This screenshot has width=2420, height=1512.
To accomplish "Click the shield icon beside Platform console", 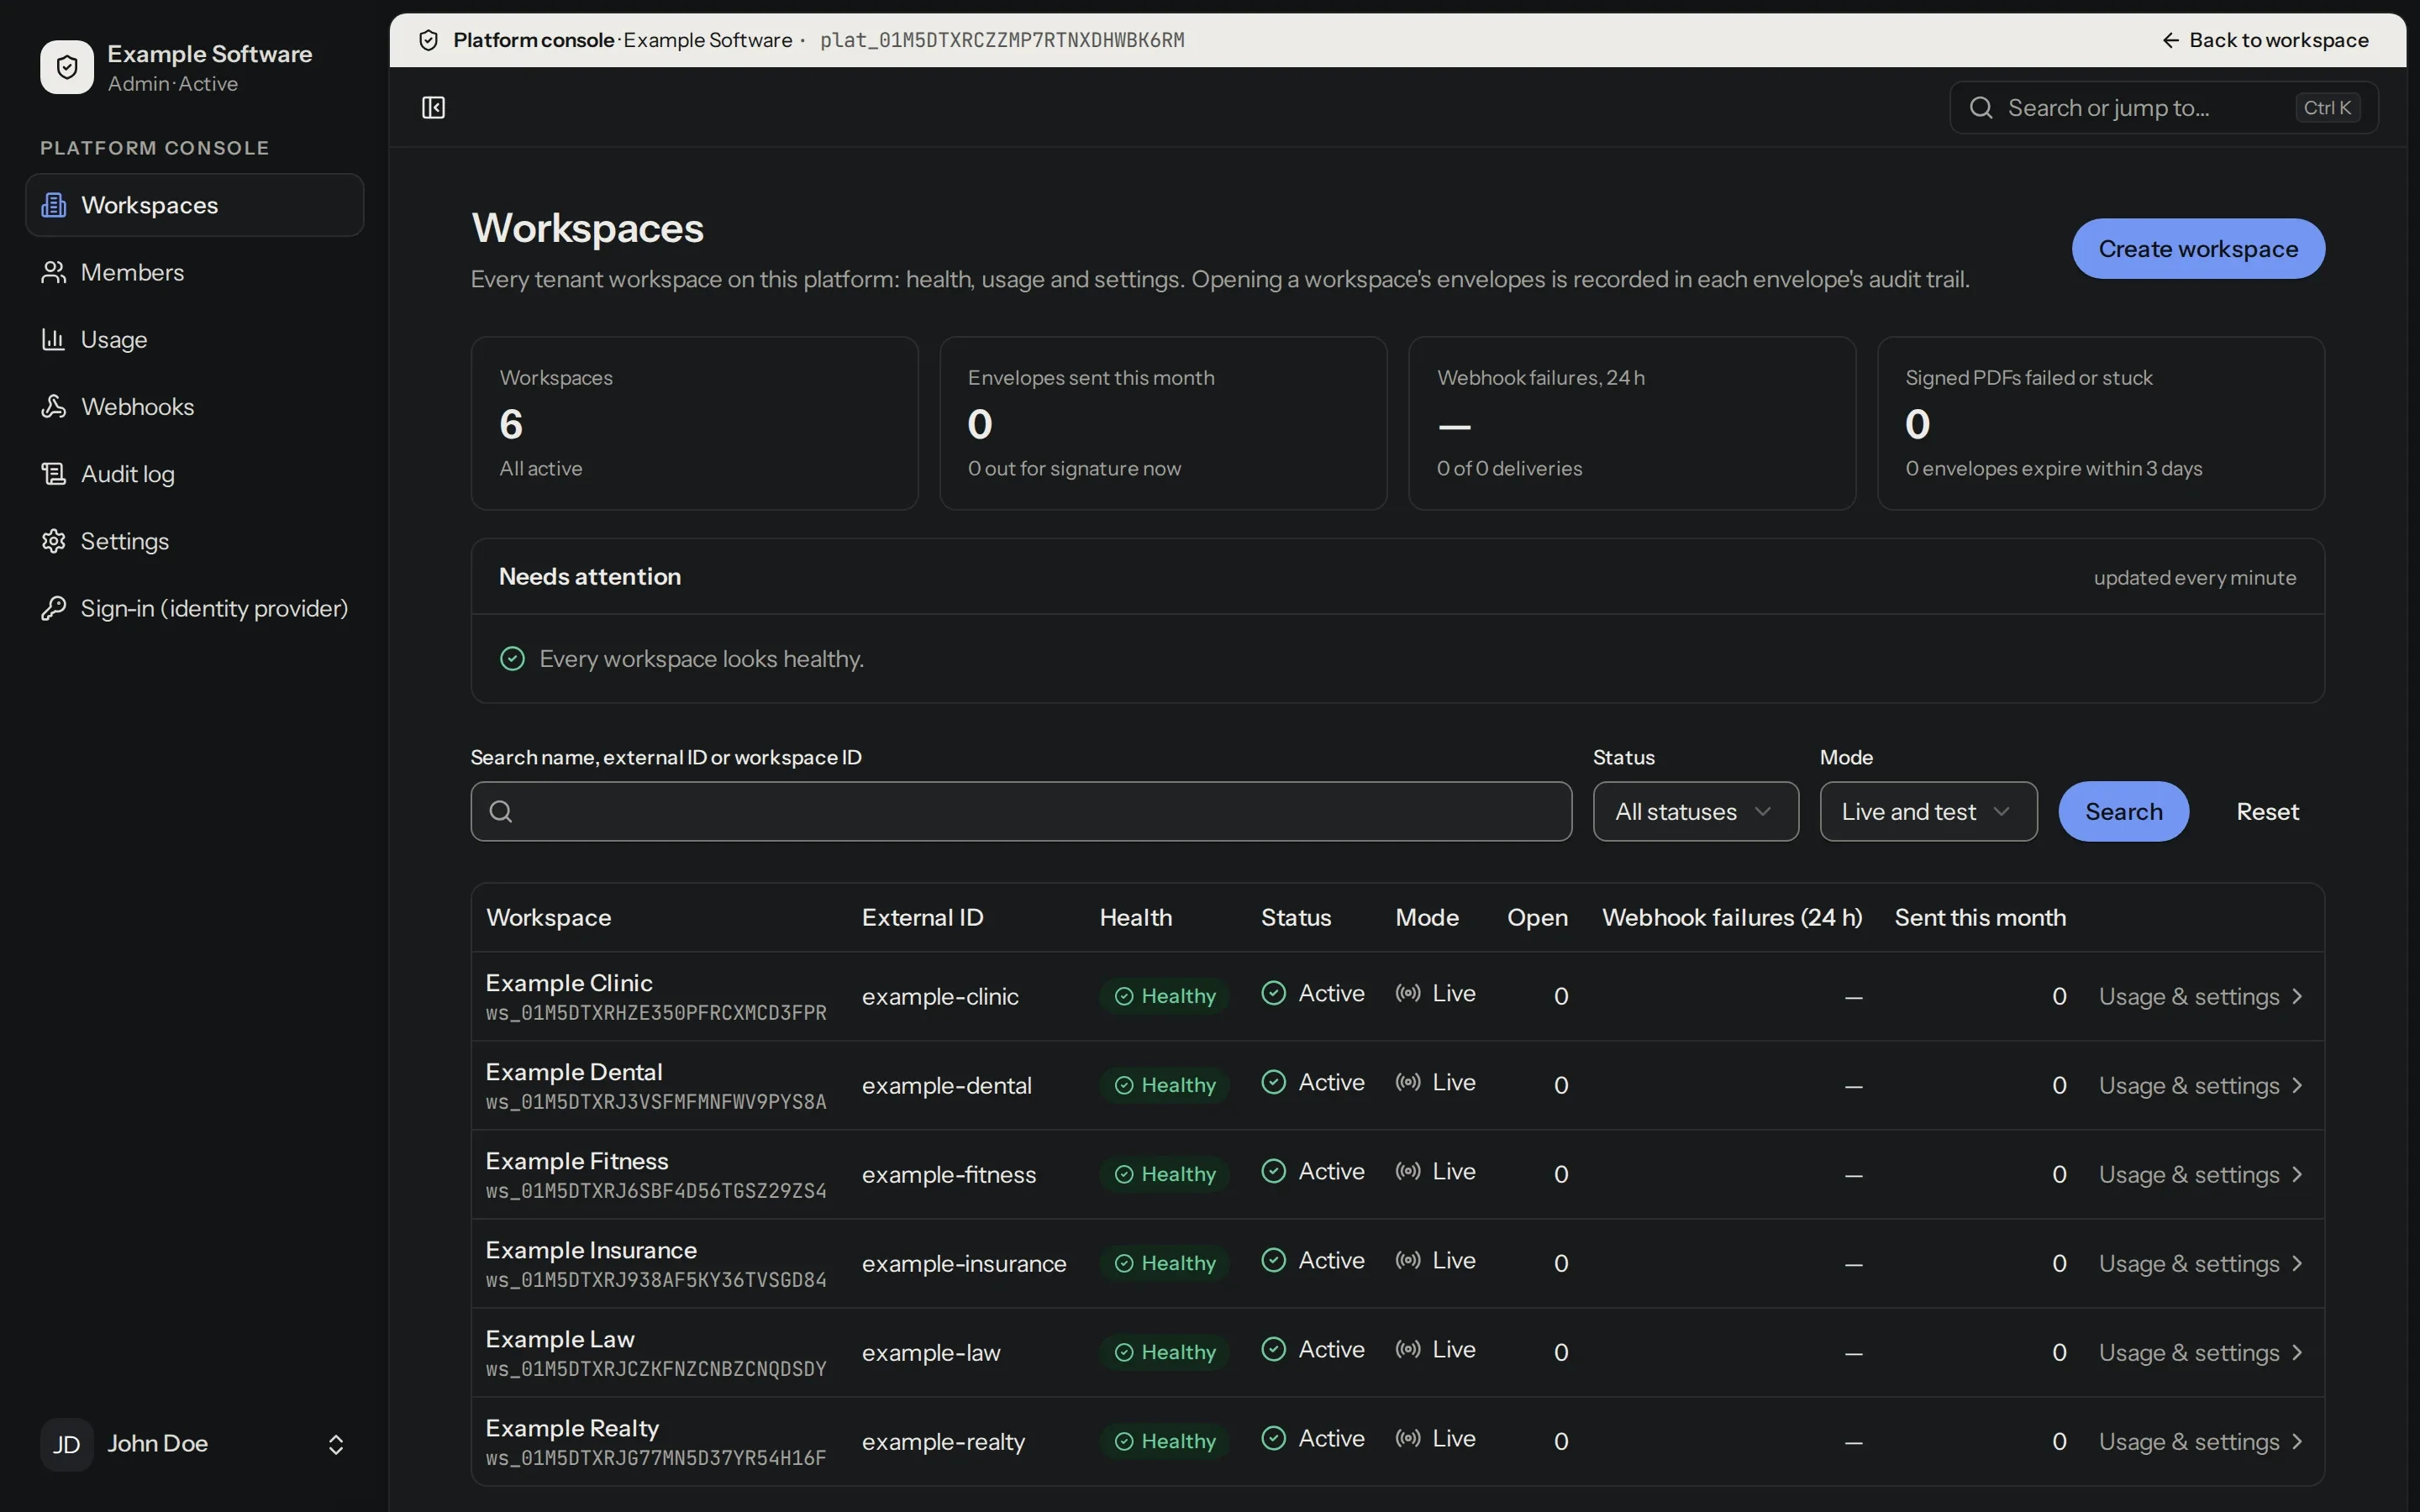I will (429, 40).
